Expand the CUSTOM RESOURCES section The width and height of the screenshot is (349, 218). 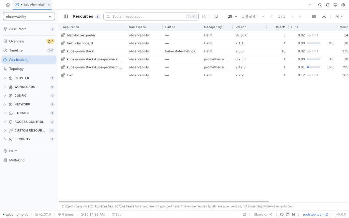click(29, 130)
